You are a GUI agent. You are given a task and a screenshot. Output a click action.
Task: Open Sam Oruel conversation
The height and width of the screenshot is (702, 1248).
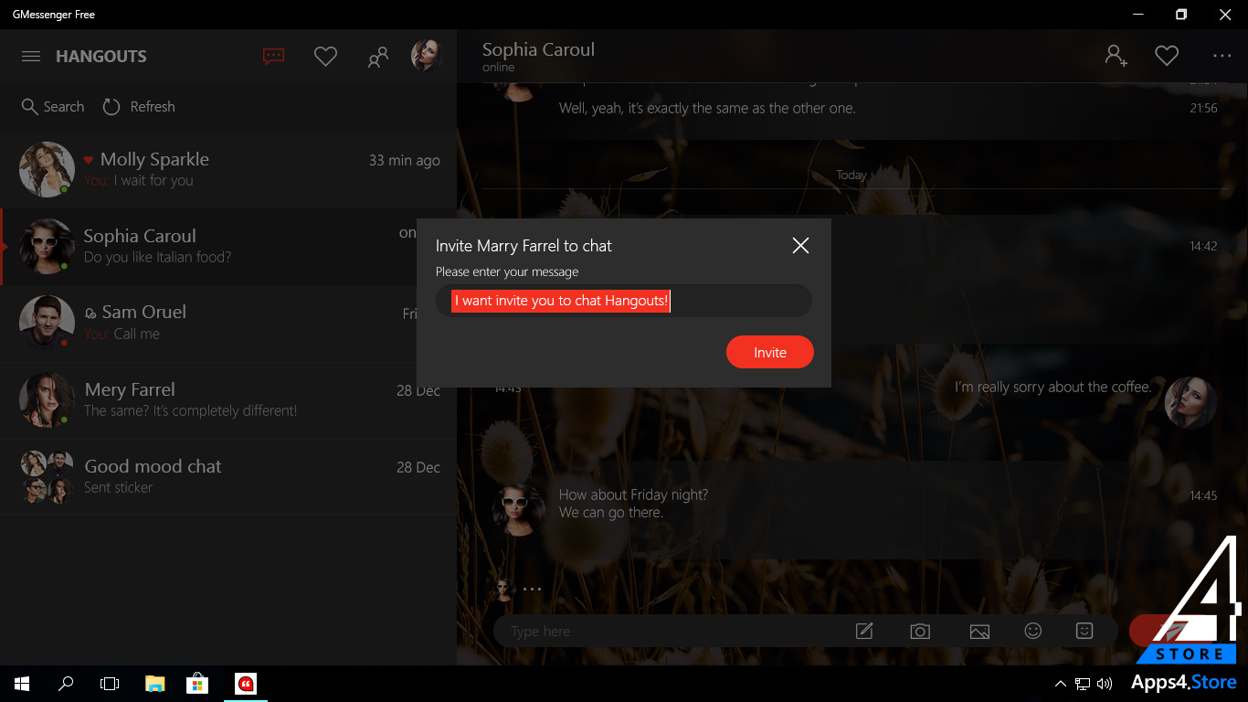pyautogui.click(x=228, y=324)
